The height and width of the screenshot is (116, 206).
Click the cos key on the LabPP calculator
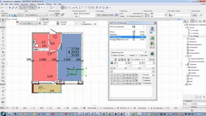tap(127, 78)
